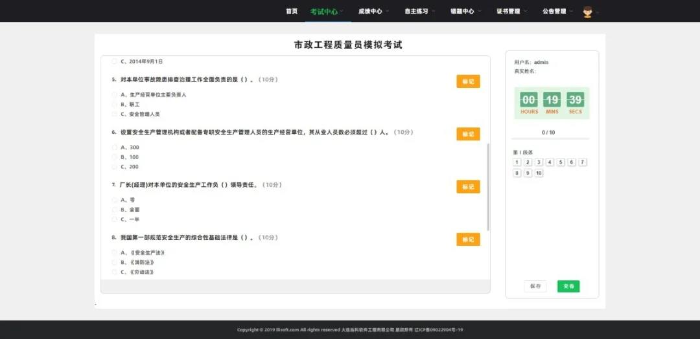Select option A 《安全生产法》

[115, 252]
